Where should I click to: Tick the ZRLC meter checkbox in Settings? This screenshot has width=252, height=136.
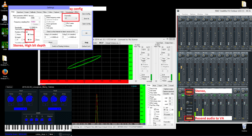tap(65, 23)
